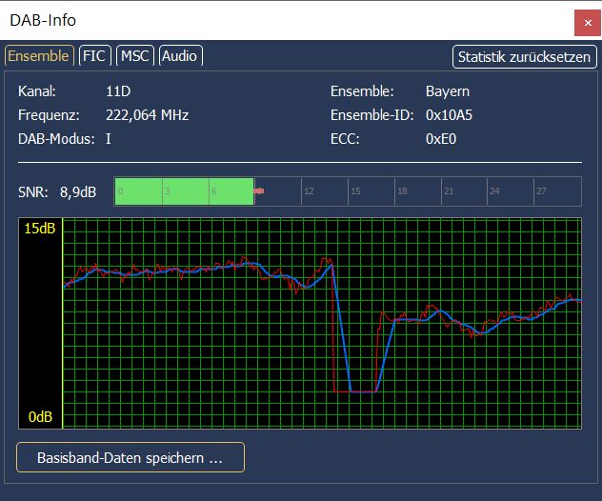The image size is (602, 501).
Task: Click the Statistik zurücksetzen button
Action: (x=524, y=56)
